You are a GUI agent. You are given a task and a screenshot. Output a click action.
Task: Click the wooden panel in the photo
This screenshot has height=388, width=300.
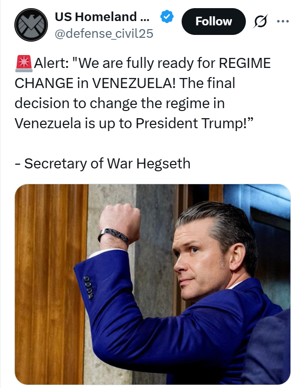[x=49, y=285]
